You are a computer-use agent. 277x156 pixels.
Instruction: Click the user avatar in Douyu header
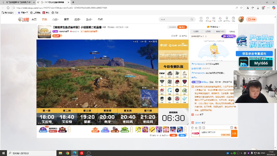[241, 19]
